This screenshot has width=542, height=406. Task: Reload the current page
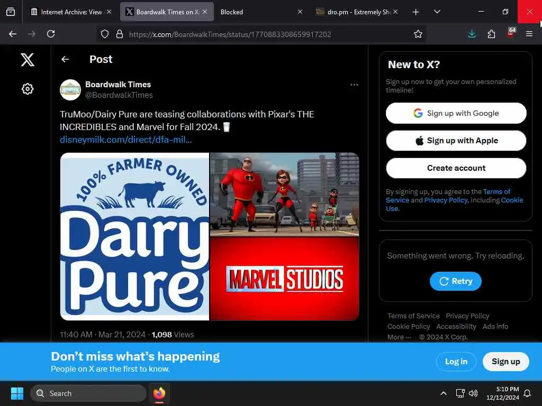[51, 34]
